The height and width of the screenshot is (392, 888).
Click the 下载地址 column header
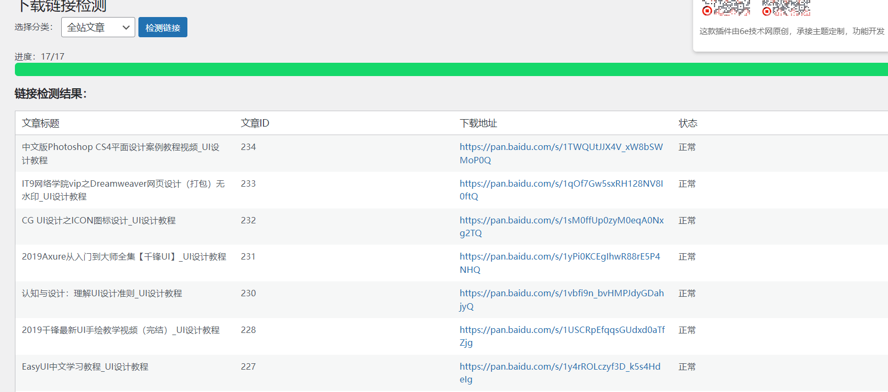(x=478, y=123)
